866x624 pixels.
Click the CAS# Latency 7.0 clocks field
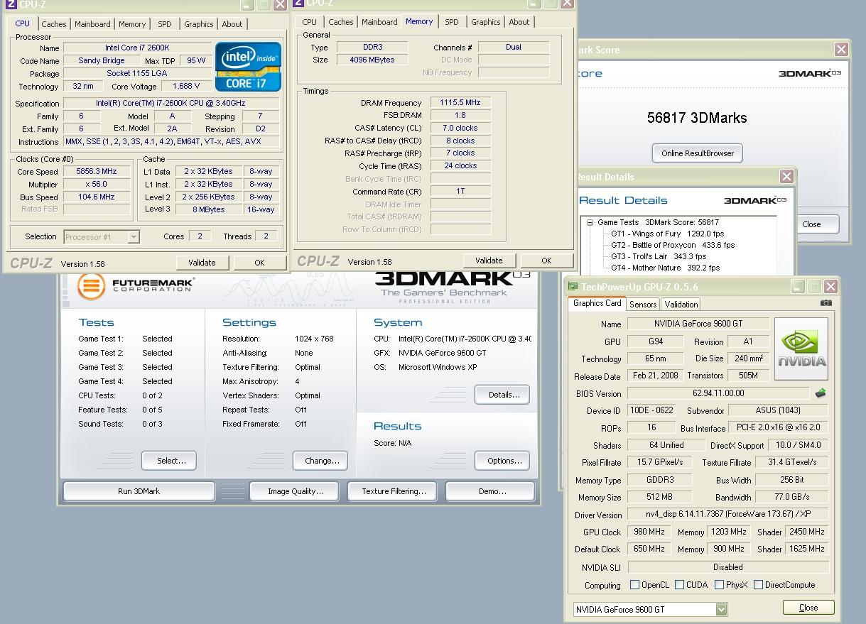click(x=460, y=128)
